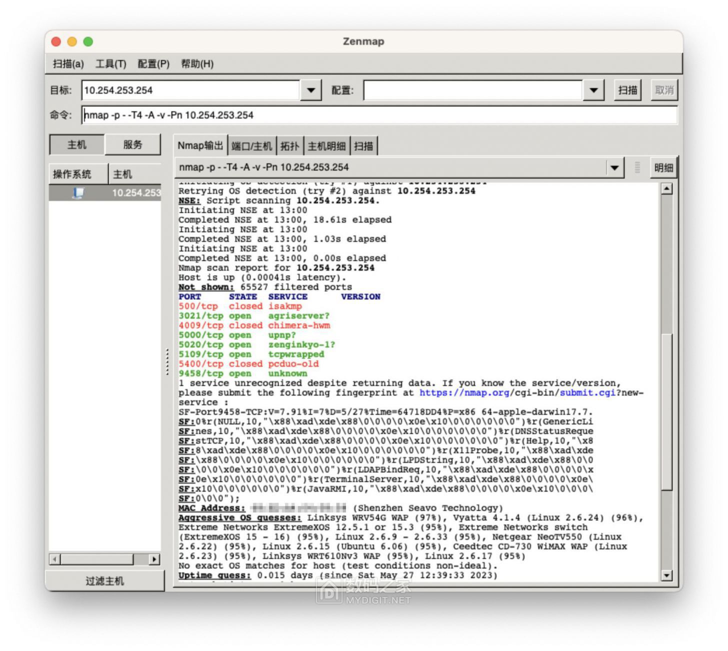Click the 扫描 scan button

[627, 90]
